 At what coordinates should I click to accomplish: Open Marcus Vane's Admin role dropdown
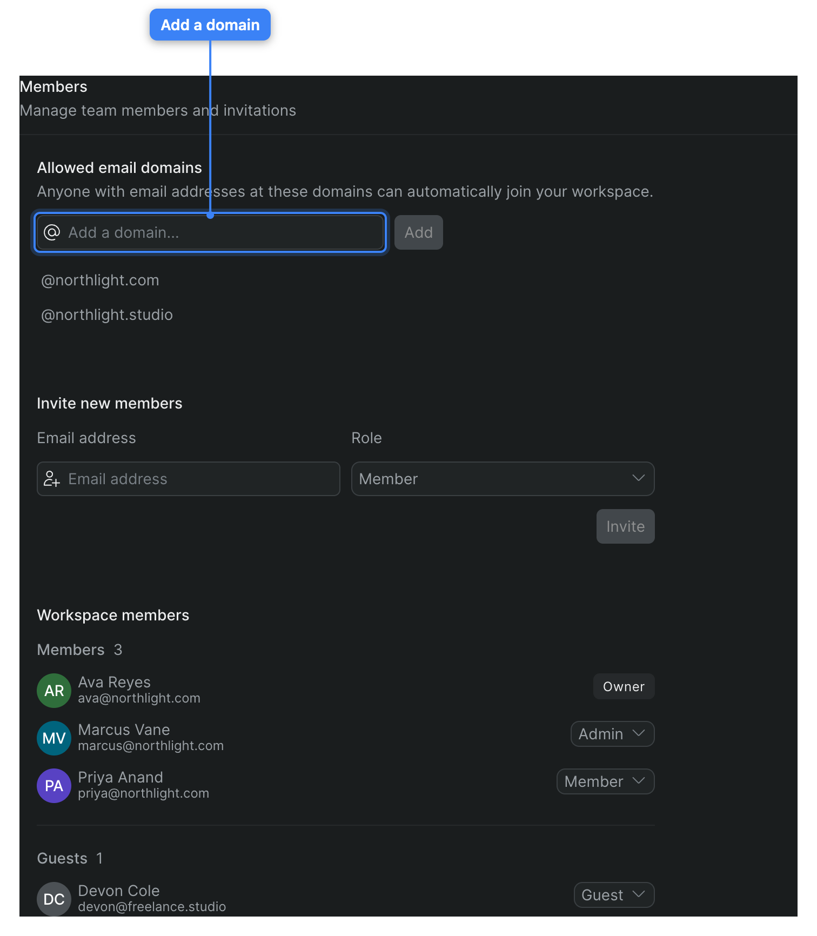click(x=613, y=734)
